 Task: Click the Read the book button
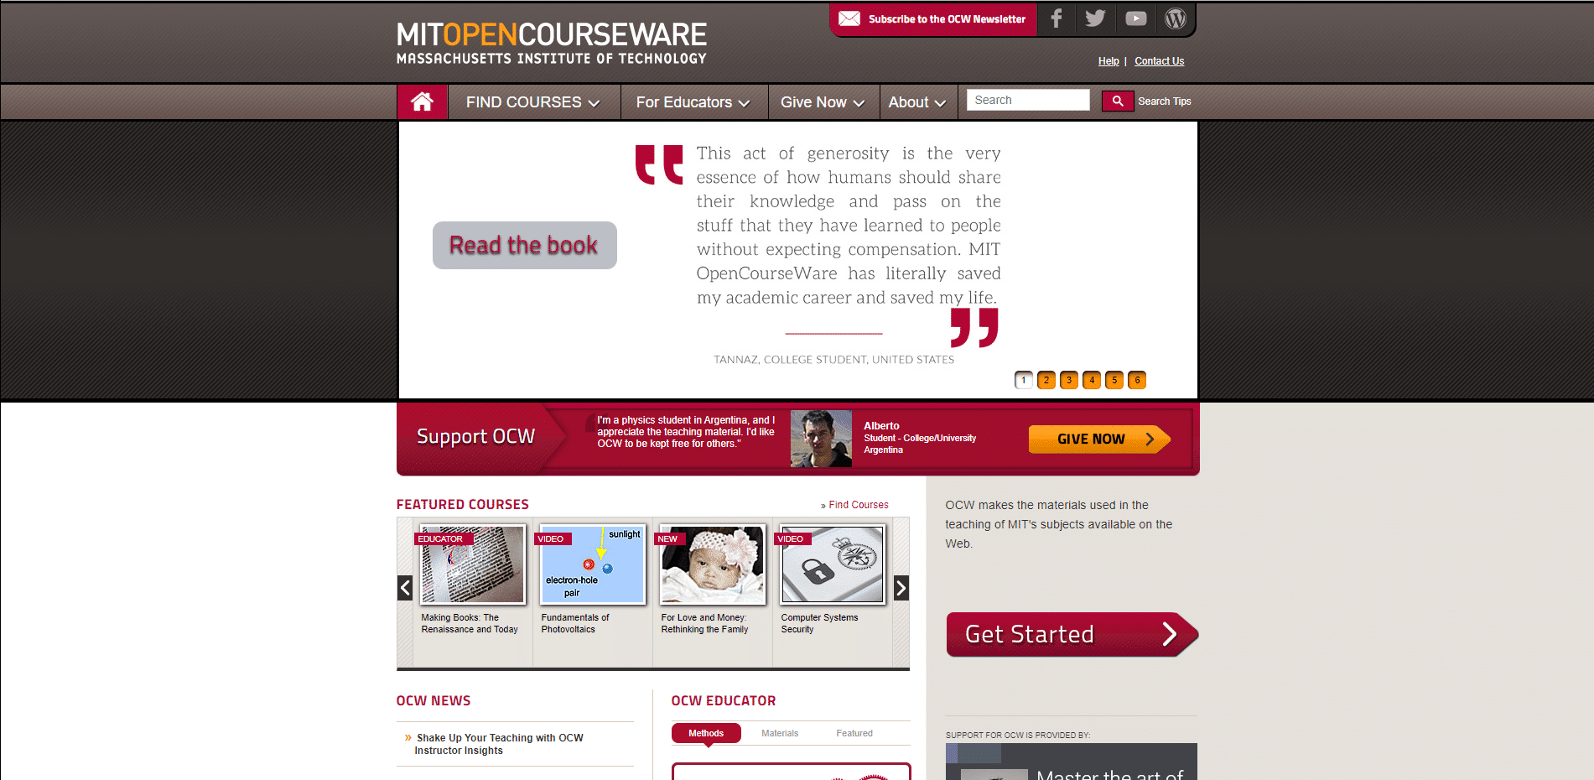click(525, 245)
